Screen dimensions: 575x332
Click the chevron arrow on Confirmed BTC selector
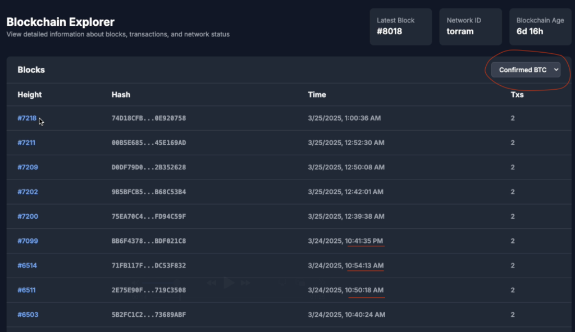click(x=556, y=70)
